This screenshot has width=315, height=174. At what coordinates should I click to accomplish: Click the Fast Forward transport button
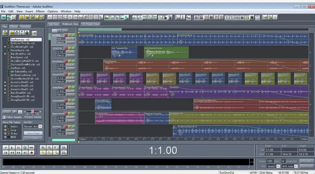(18, 153)
